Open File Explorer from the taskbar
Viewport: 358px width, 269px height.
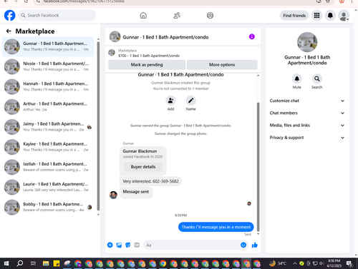point(46,263)
